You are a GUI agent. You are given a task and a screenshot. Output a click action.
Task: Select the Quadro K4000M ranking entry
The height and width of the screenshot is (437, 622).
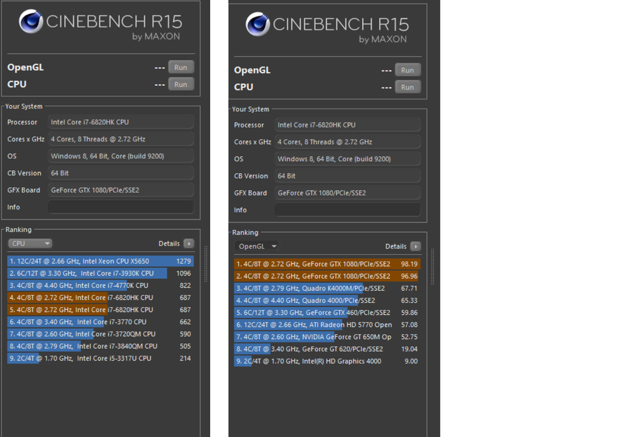point(327,288)
